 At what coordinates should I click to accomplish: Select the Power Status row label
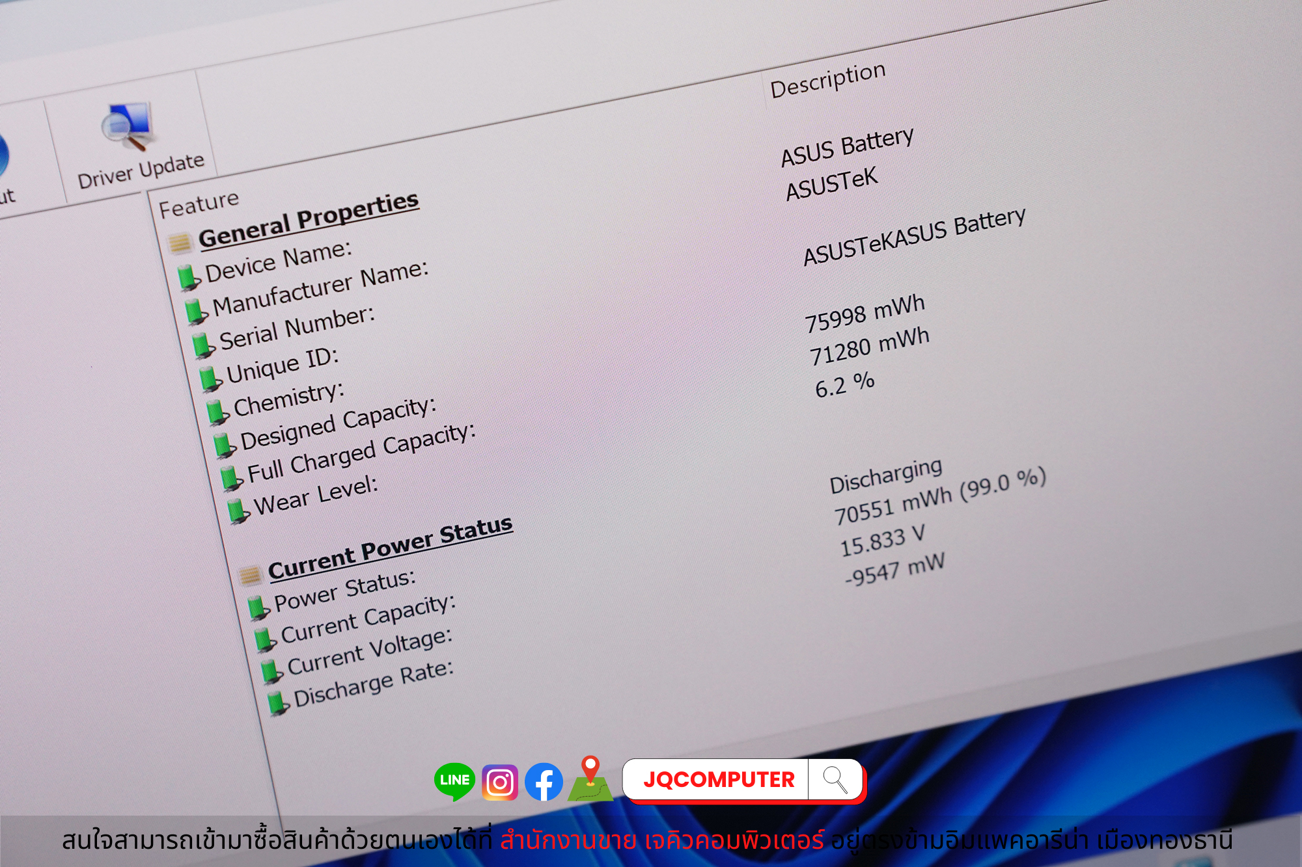345,591
